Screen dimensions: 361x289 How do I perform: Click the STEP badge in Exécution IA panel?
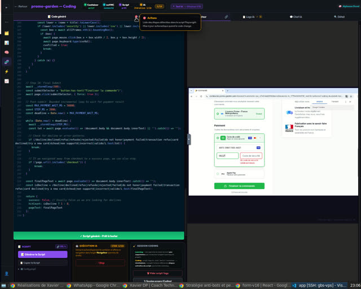coord(117,246)
